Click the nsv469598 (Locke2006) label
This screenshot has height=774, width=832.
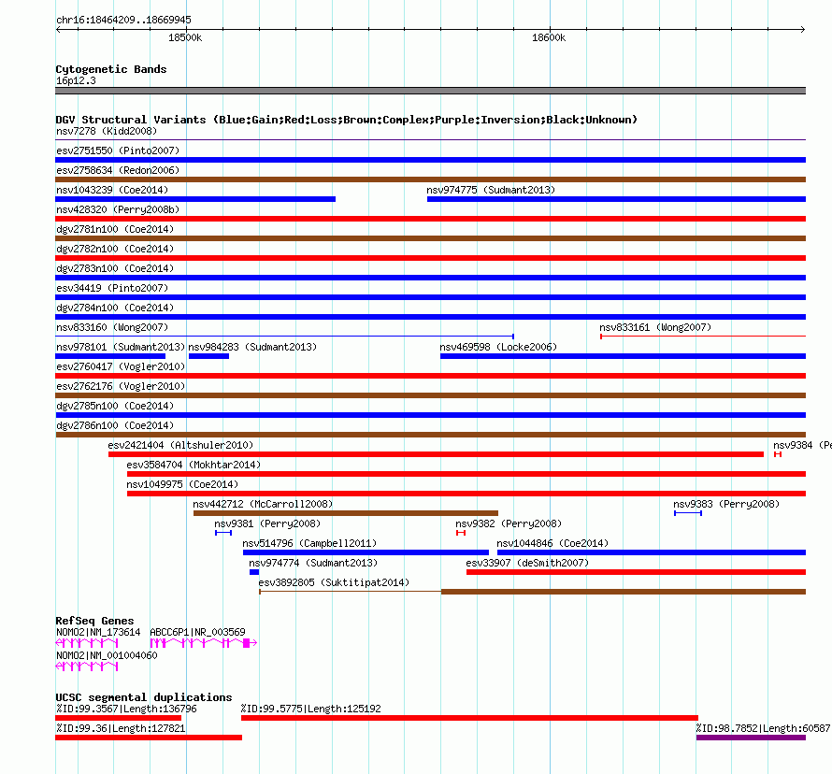[x=498, y=347]
